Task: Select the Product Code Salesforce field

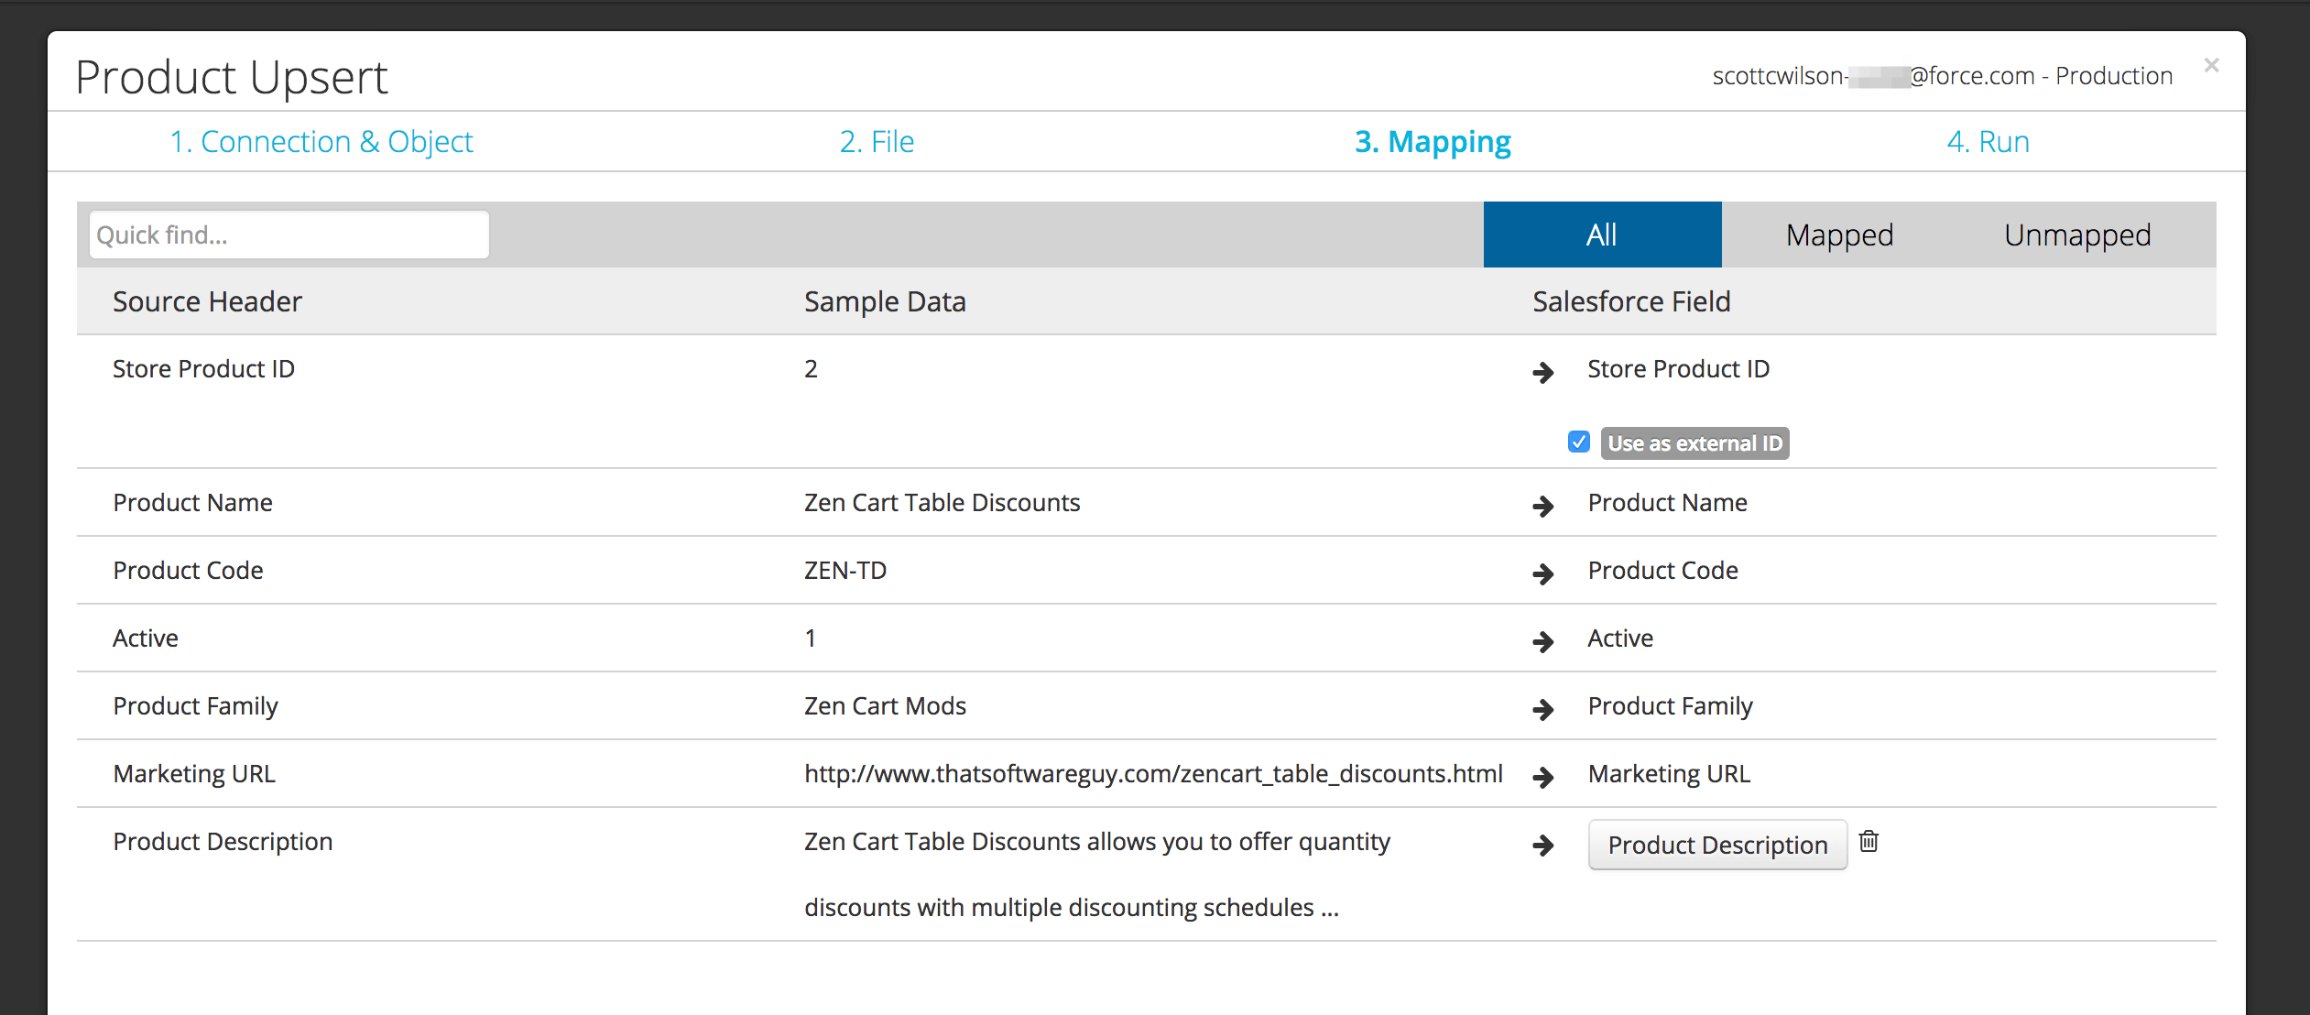Action: (x=1662, y=570)
